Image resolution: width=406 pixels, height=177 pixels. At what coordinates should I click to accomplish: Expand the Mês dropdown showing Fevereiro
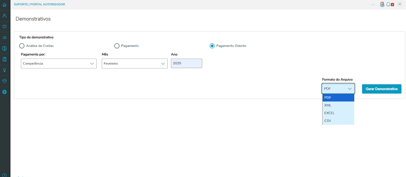click(134, 64)
